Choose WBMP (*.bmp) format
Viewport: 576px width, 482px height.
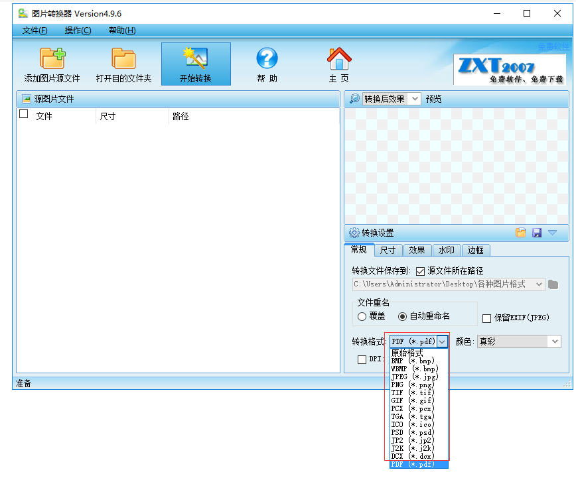pyautogui.click(x=419, y=369)
